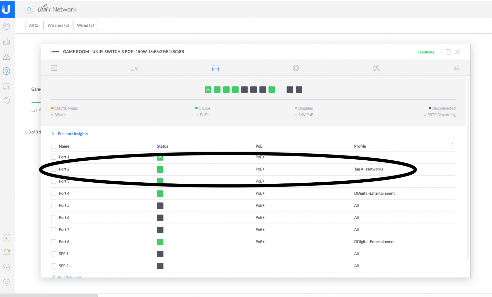Open the Insights lightbulb sidebar icon
The image size is (492, 297).
7,101
